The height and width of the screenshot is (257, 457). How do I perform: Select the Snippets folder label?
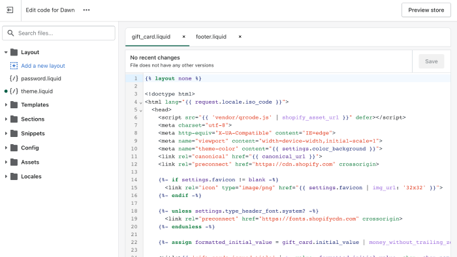point(33,133)
